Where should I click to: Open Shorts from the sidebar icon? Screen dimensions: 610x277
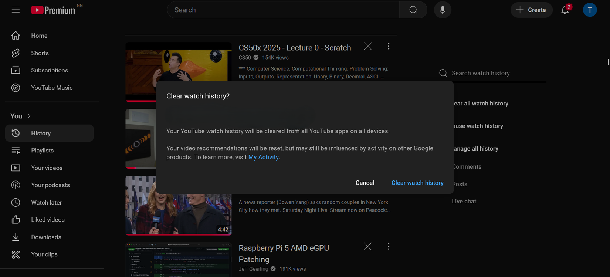click(x=16, y=53)
